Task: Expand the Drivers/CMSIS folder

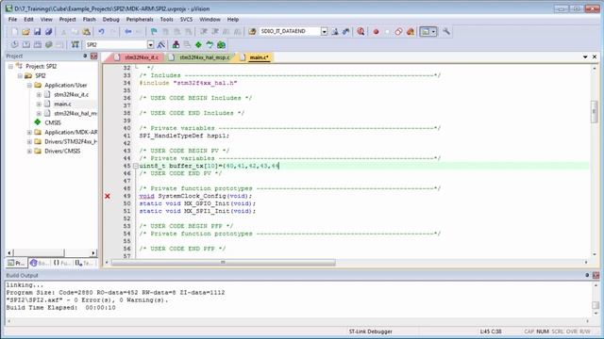Action: 29,151
